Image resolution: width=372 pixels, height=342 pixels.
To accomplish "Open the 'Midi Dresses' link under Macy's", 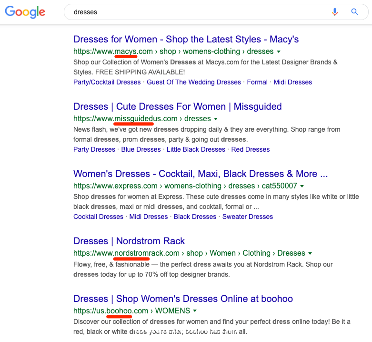I will 292,82.
